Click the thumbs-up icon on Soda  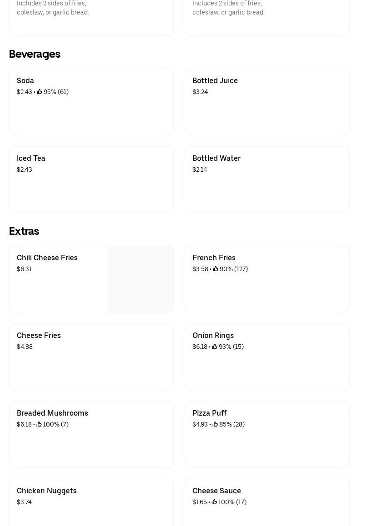point(39,92)
